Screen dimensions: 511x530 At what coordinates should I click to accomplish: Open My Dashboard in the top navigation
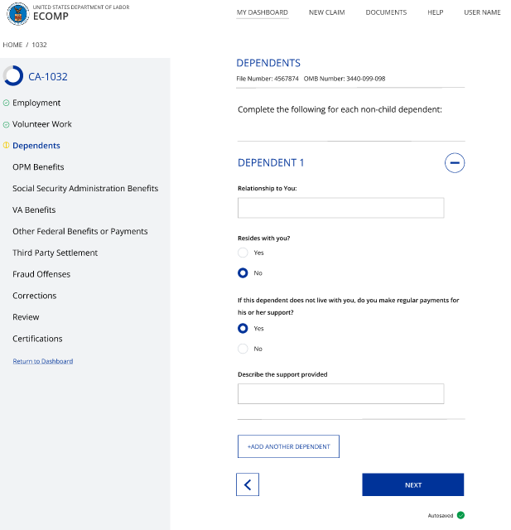click(x=263, y=12)
